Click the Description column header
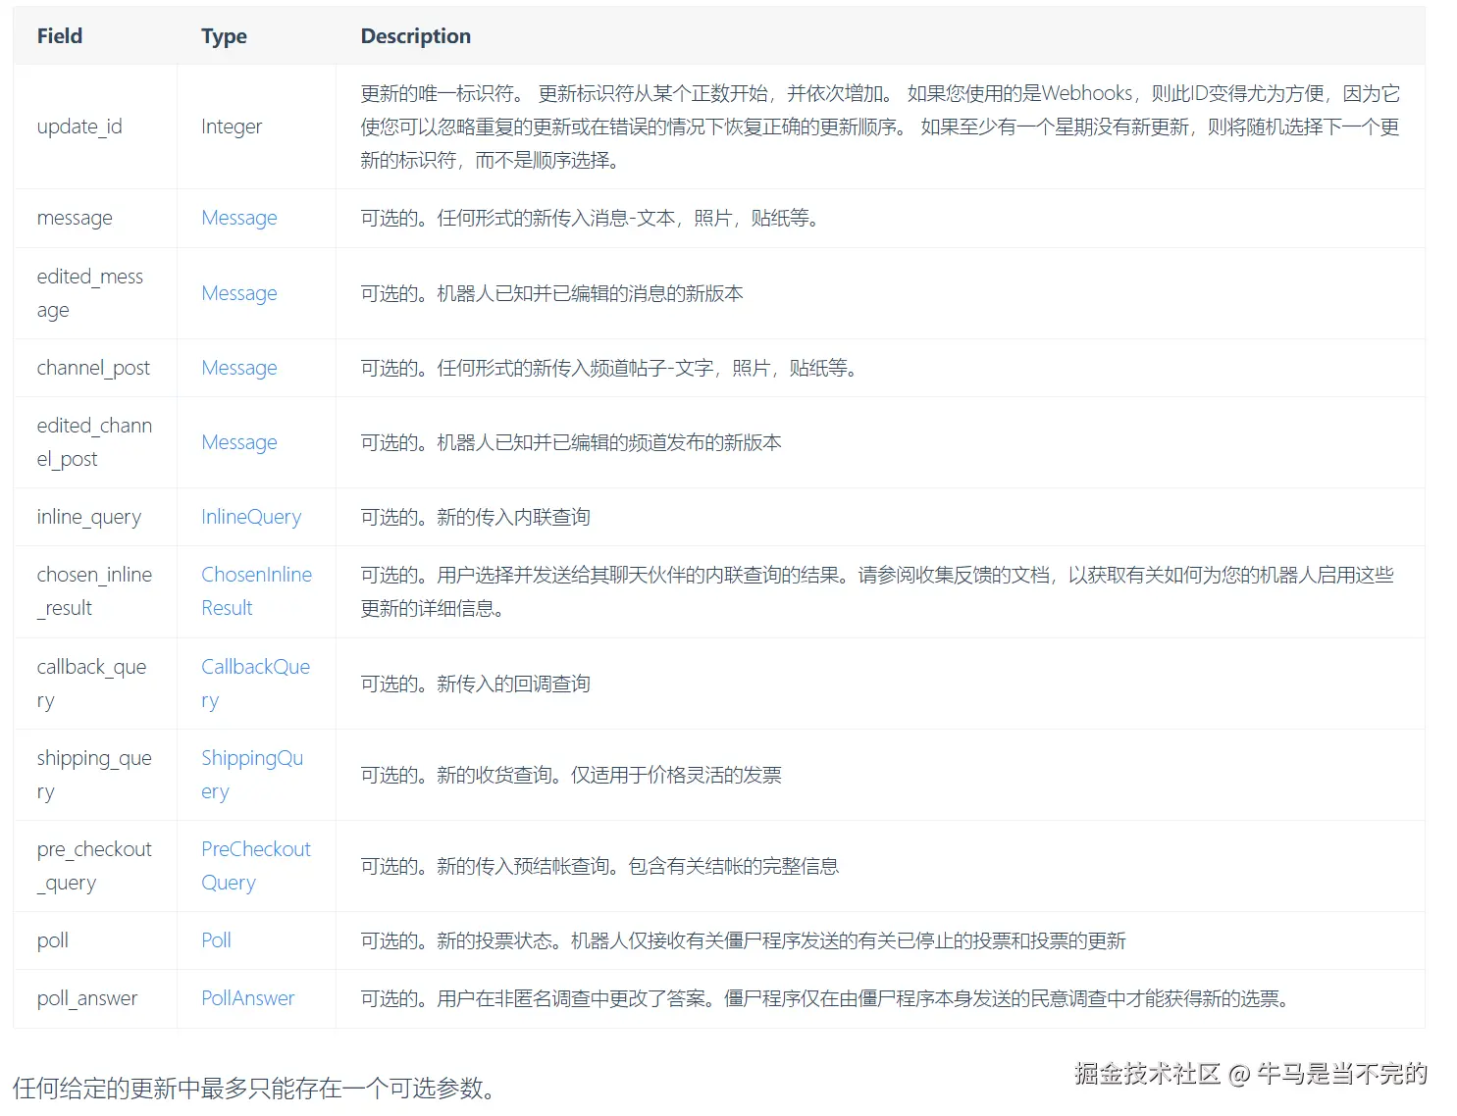 pos(416,36)
